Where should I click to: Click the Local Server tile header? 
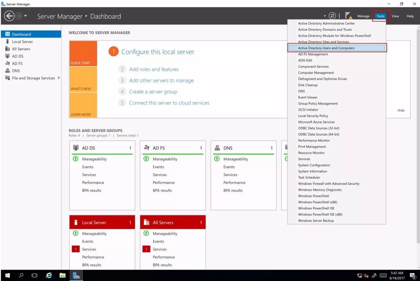(x=102, y=222)
